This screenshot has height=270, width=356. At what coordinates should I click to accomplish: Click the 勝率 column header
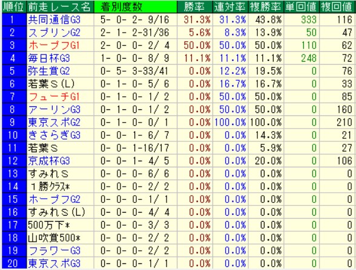(195, 7)
